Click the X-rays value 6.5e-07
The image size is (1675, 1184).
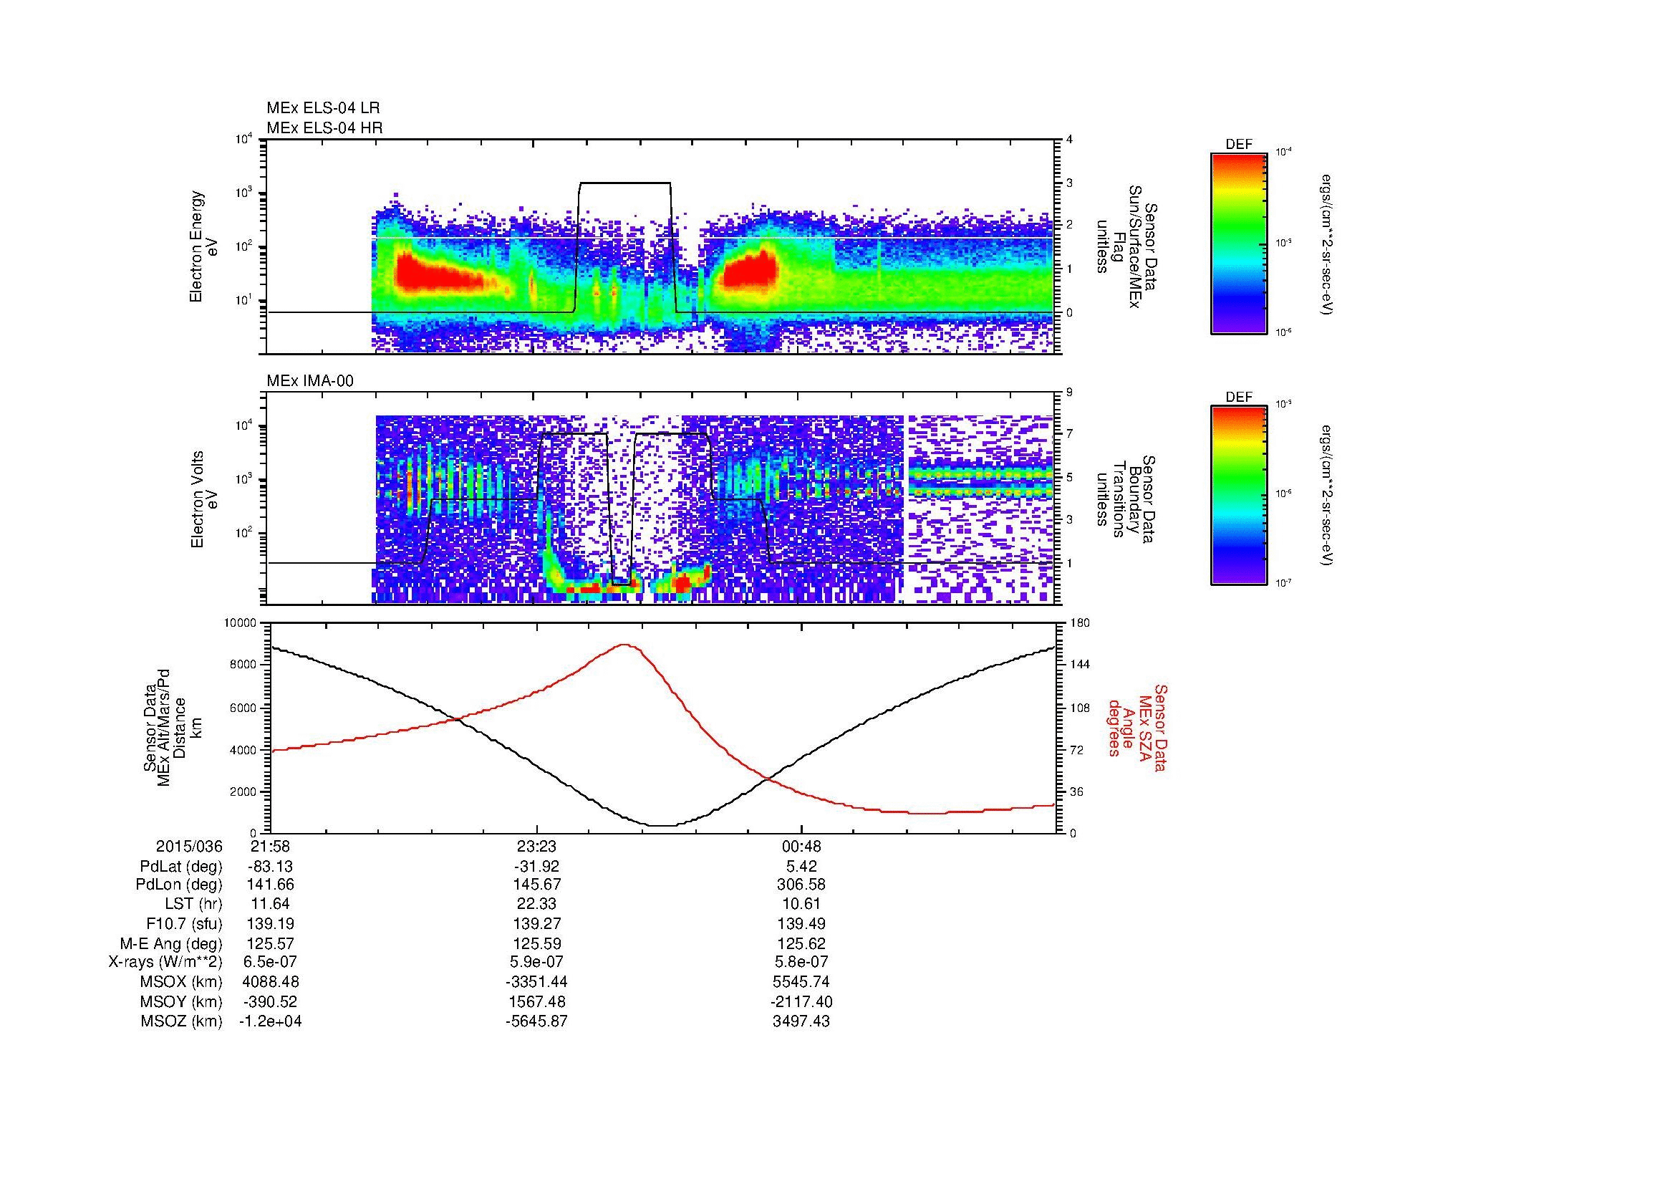point(271,962)
